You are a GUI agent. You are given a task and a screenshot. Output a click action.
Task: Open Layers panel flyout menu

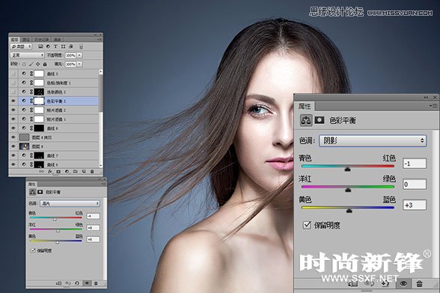[x=100, y=40]
